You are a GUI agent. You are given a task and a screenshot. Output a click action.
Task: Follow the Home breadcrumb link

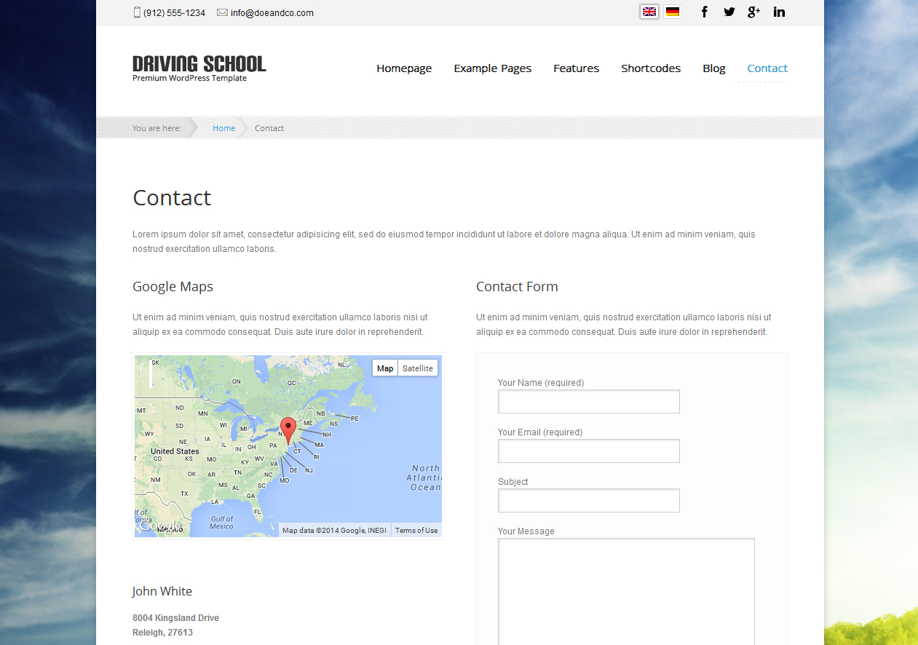[x=223, y=127]
